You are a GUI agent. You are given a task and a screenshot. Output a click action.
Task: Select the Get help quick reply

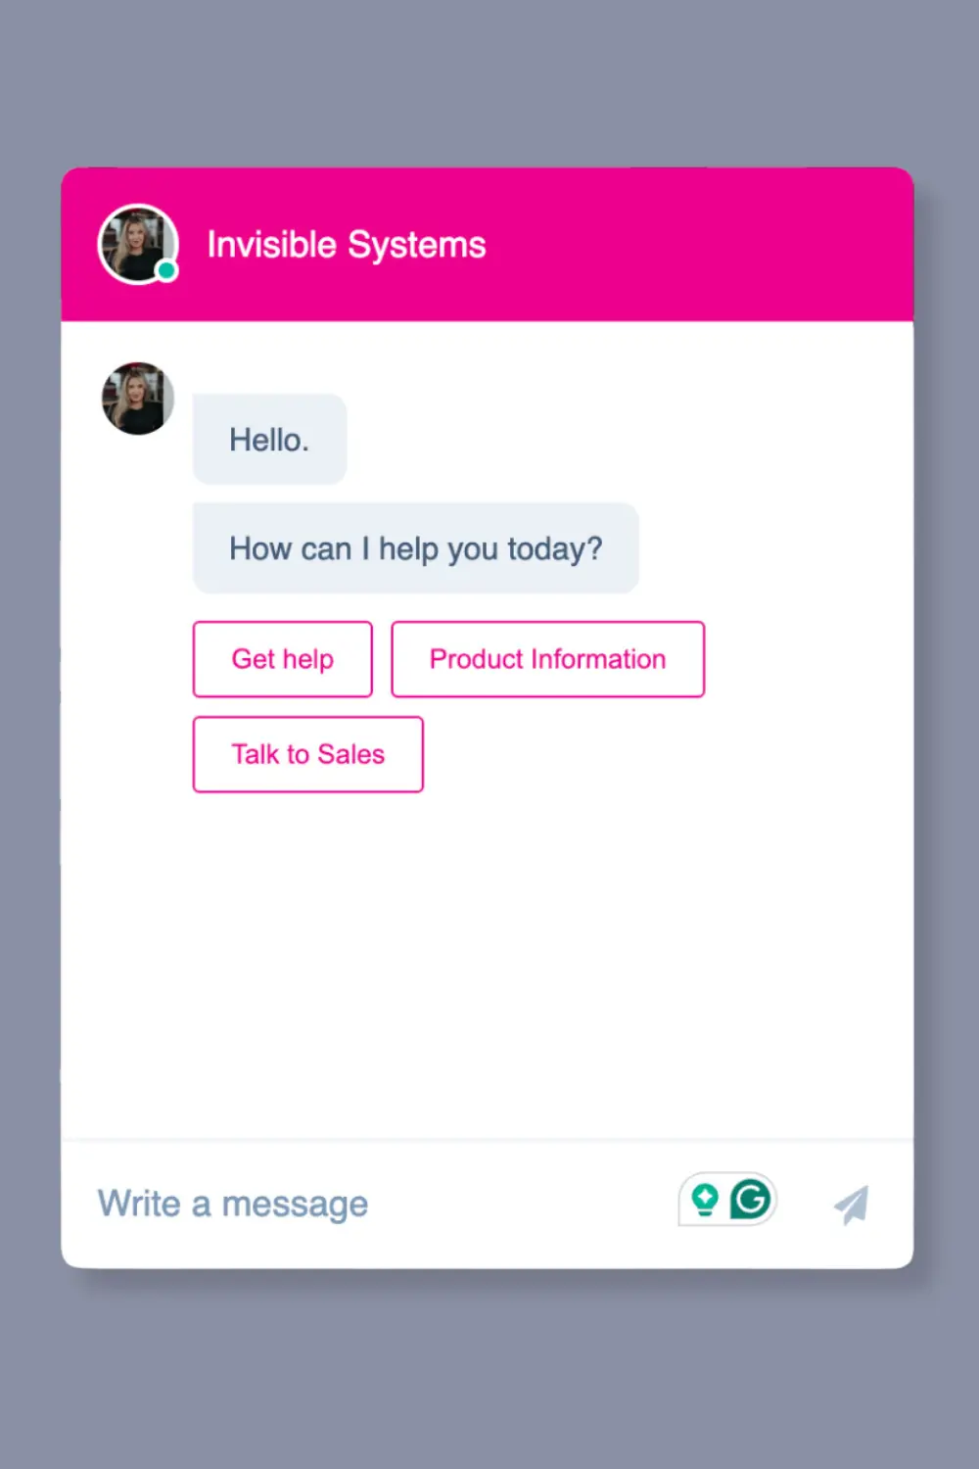click(x=283, y=659)
